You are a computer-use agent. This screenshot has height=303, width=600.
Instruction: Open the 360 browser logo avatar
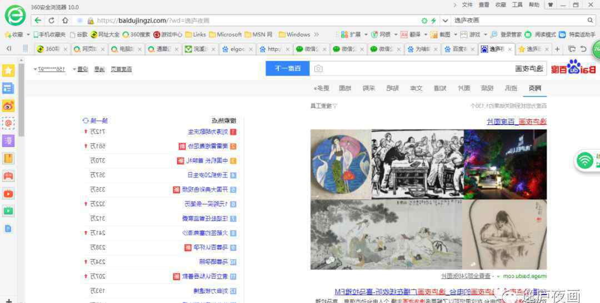(16, 16)
